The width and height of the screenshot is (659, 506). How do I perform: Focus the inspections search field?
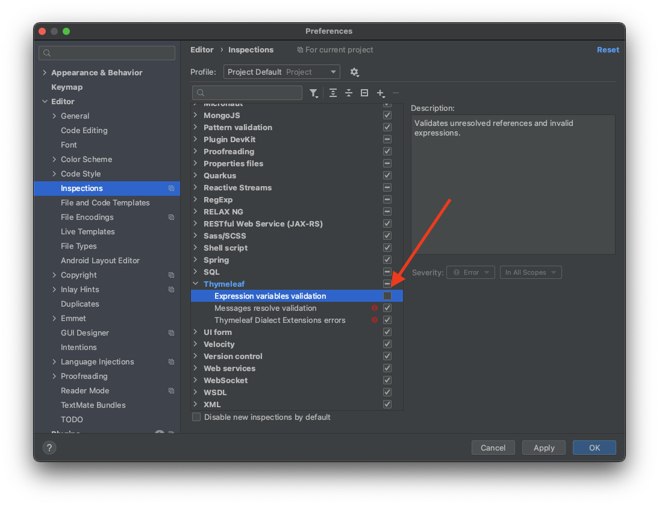pos(247,93)
